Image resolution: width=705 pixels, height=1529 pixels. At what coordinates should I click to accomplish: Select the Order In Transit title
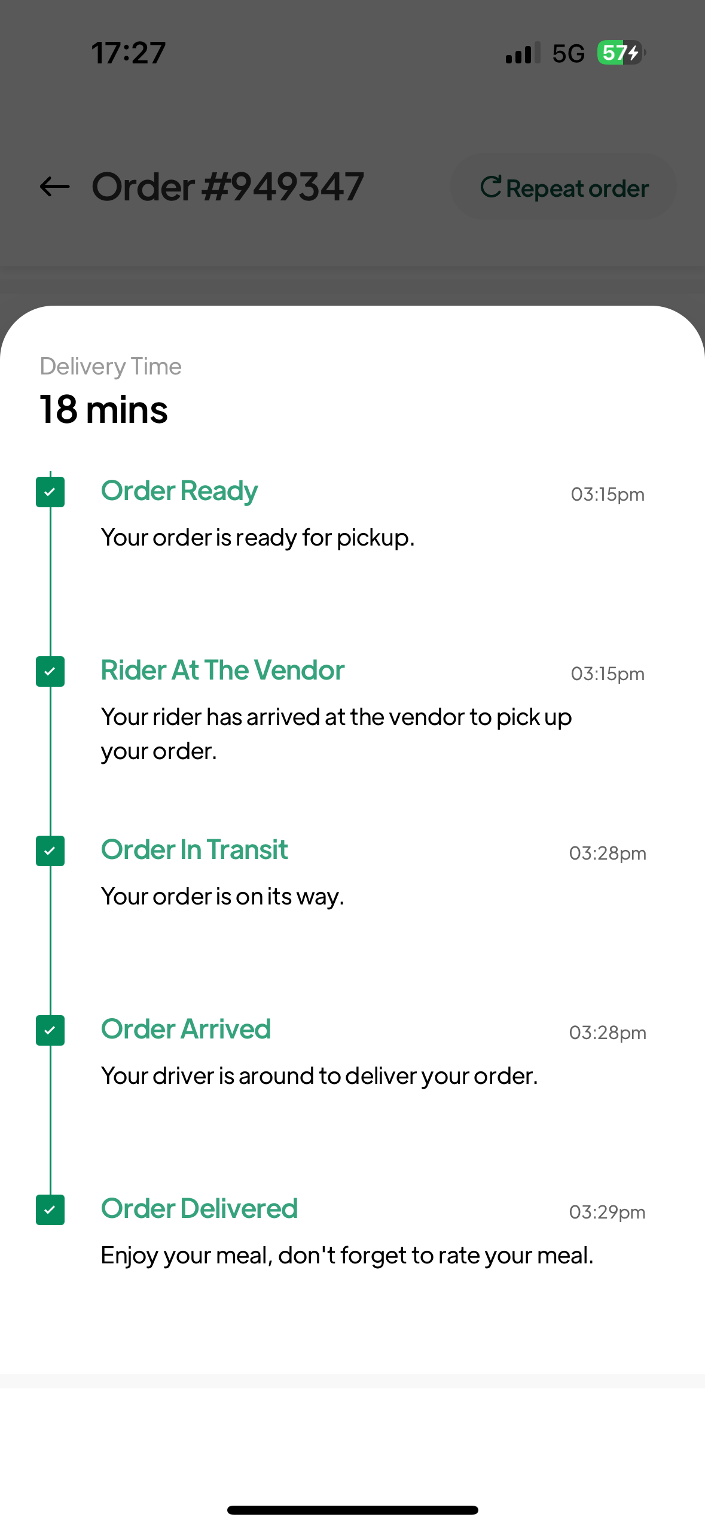194,850
